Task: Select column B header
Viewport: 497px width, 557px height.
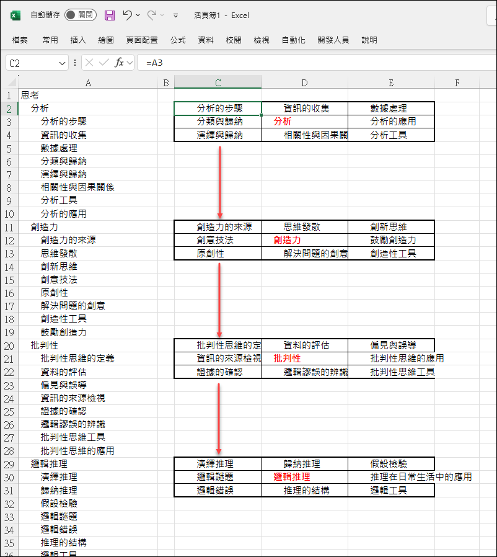Action: (x=166, y=82)
